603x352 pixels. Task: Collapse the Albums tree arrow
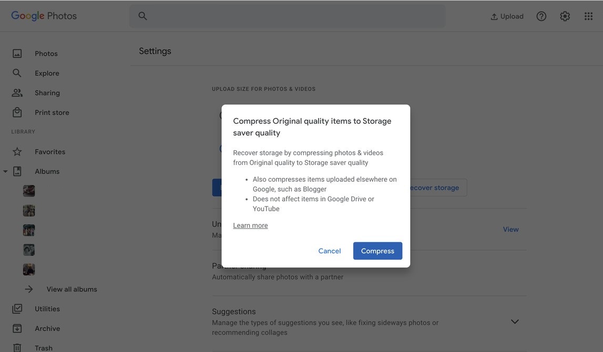pyautogui.click(x=5, y=172)
